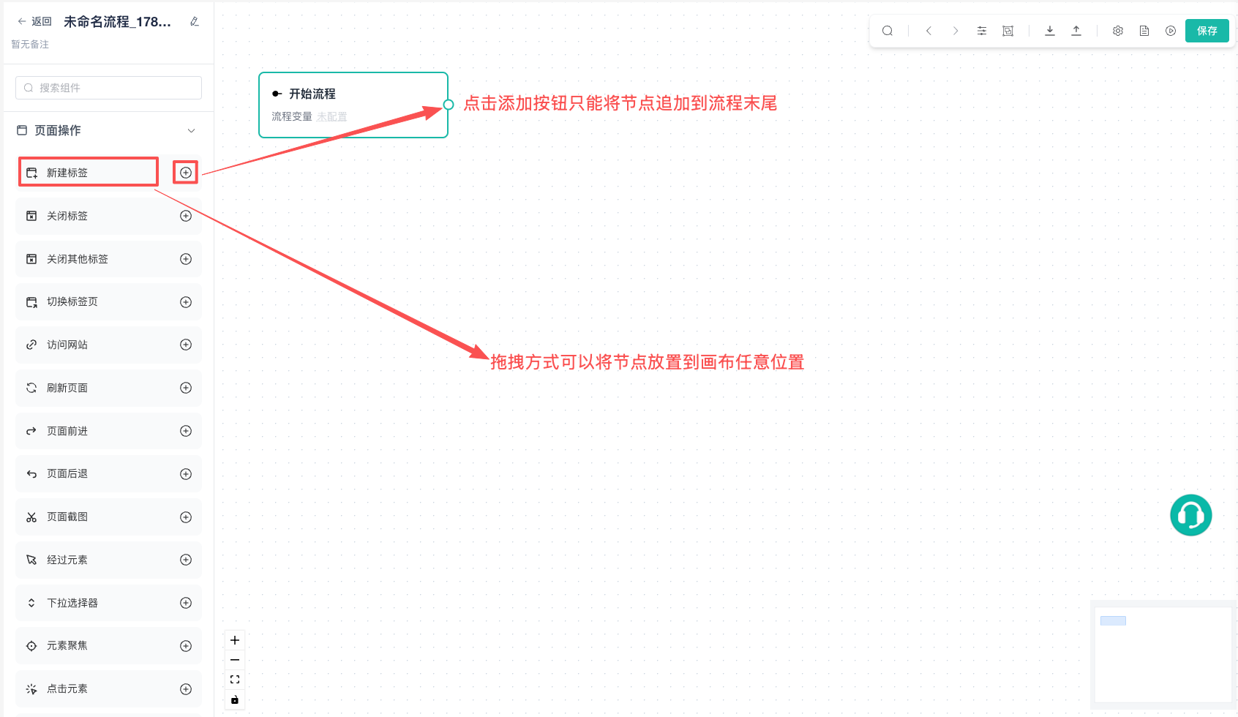Edit the flow name with the pencil icon
This screenshot has width=1238, height=717.
(x=194, y=21)
